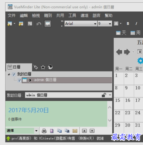
Task: Toggle the 我的日曆 checkbox
Action: pyautogui.click(x=14, y=74)
